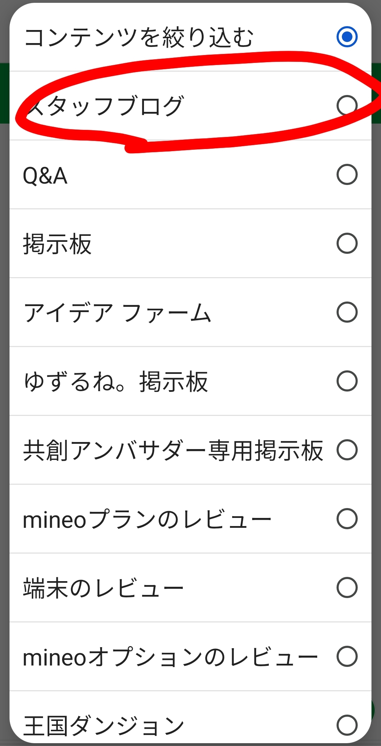The width and height of the screenshot is (381, 746).
Task: Tap the mineoオプションのレビュー label
Action: pos(170,657)
